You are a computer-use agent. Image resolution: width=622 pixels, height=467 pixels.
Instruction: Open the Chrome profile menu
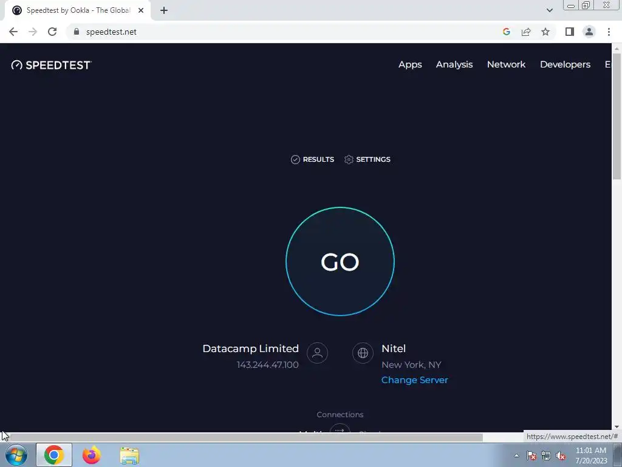click(x=589, y=32)
